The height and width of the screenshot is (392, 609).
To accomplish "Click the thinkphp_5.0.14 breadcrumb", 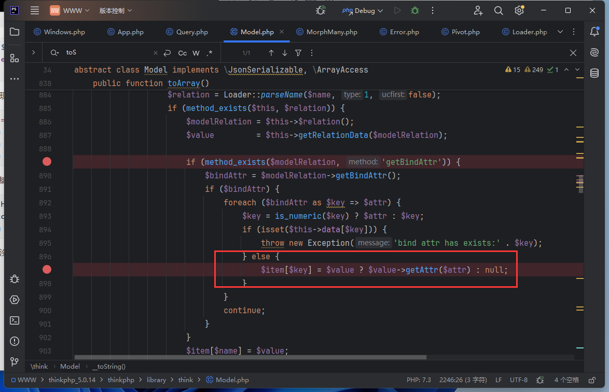I will point(73,380).
